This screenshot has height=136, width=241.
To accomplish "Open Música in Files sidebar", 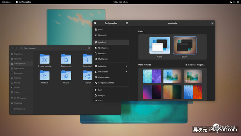I will (x=21, y=82).
